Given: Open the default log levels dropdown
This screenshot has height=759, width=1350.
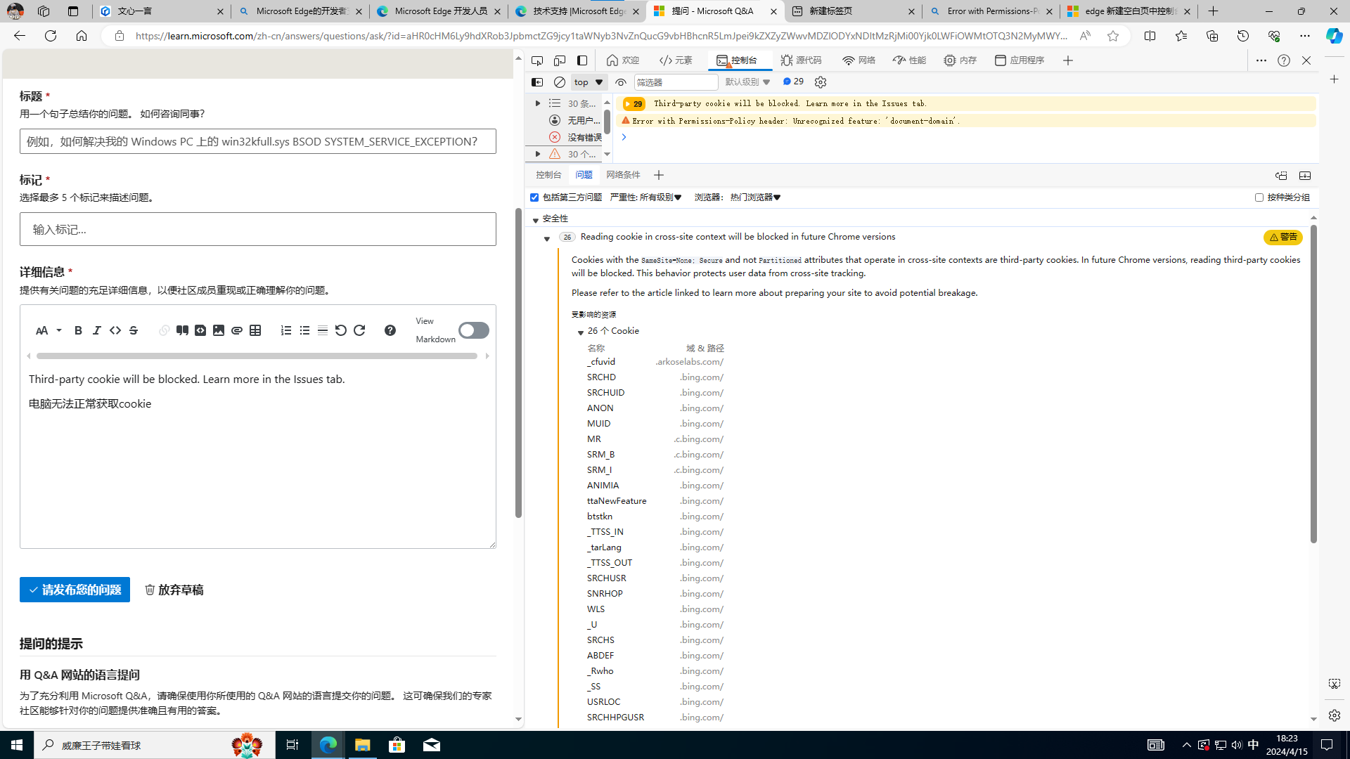Looking at the screenshot, I should click(748, 82).
